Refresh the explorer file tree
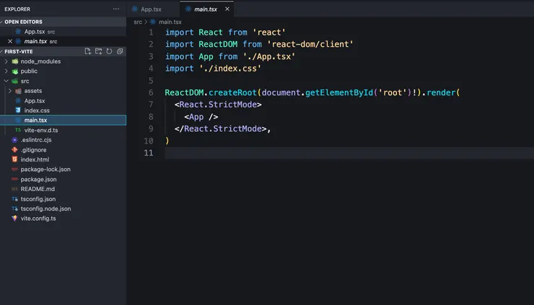 (x=109, y=52)
